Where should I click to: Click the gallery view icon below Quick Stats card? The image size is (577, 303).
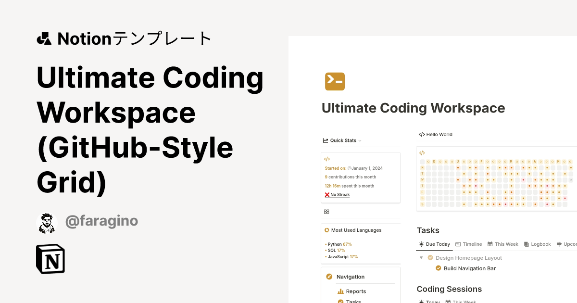tap(326, 211)
